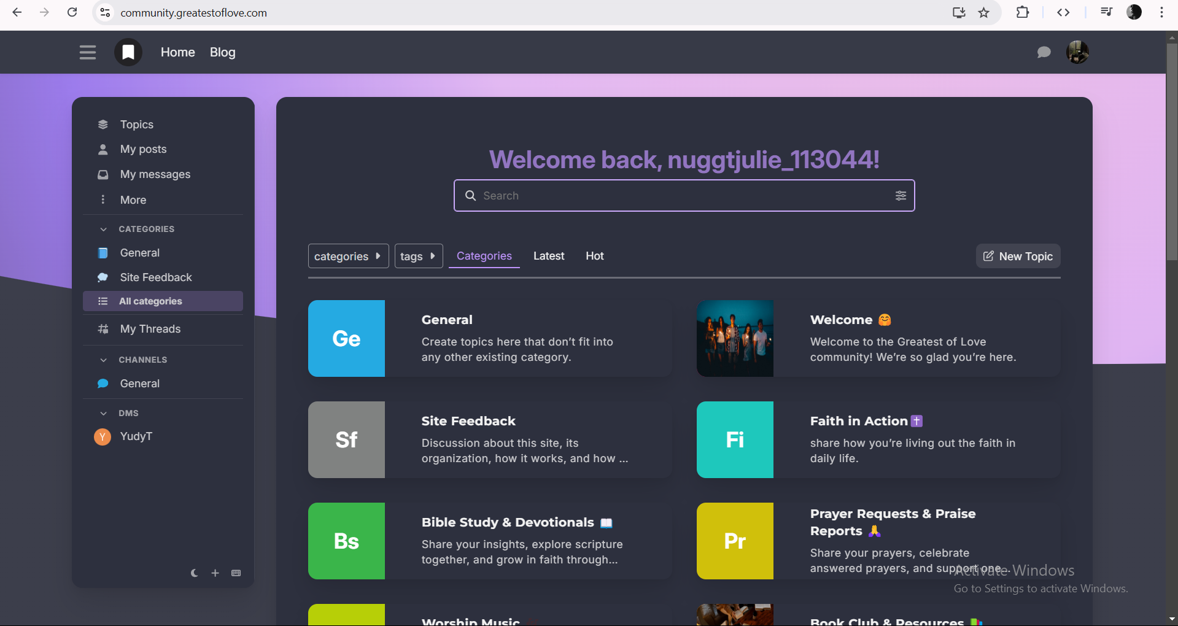
Task: Open the Welcome category thumbnail image
Action: tap(735, 338)
